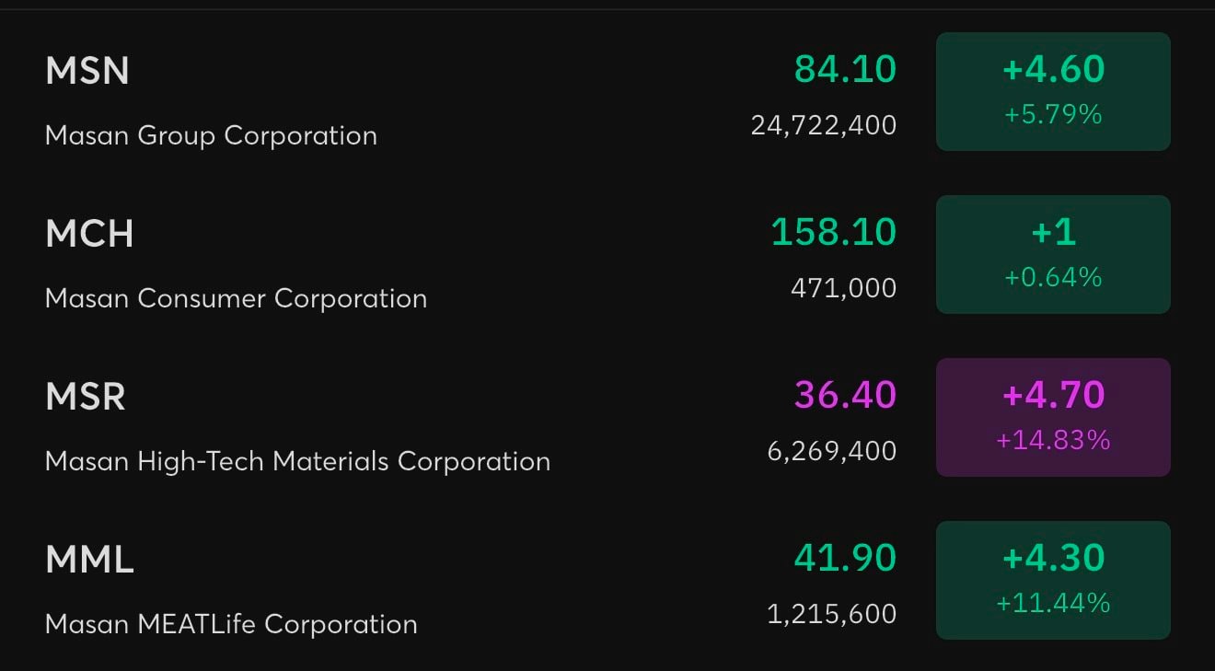Toggle purple MSR change badge +14.83%

[x=1053, y=417]
